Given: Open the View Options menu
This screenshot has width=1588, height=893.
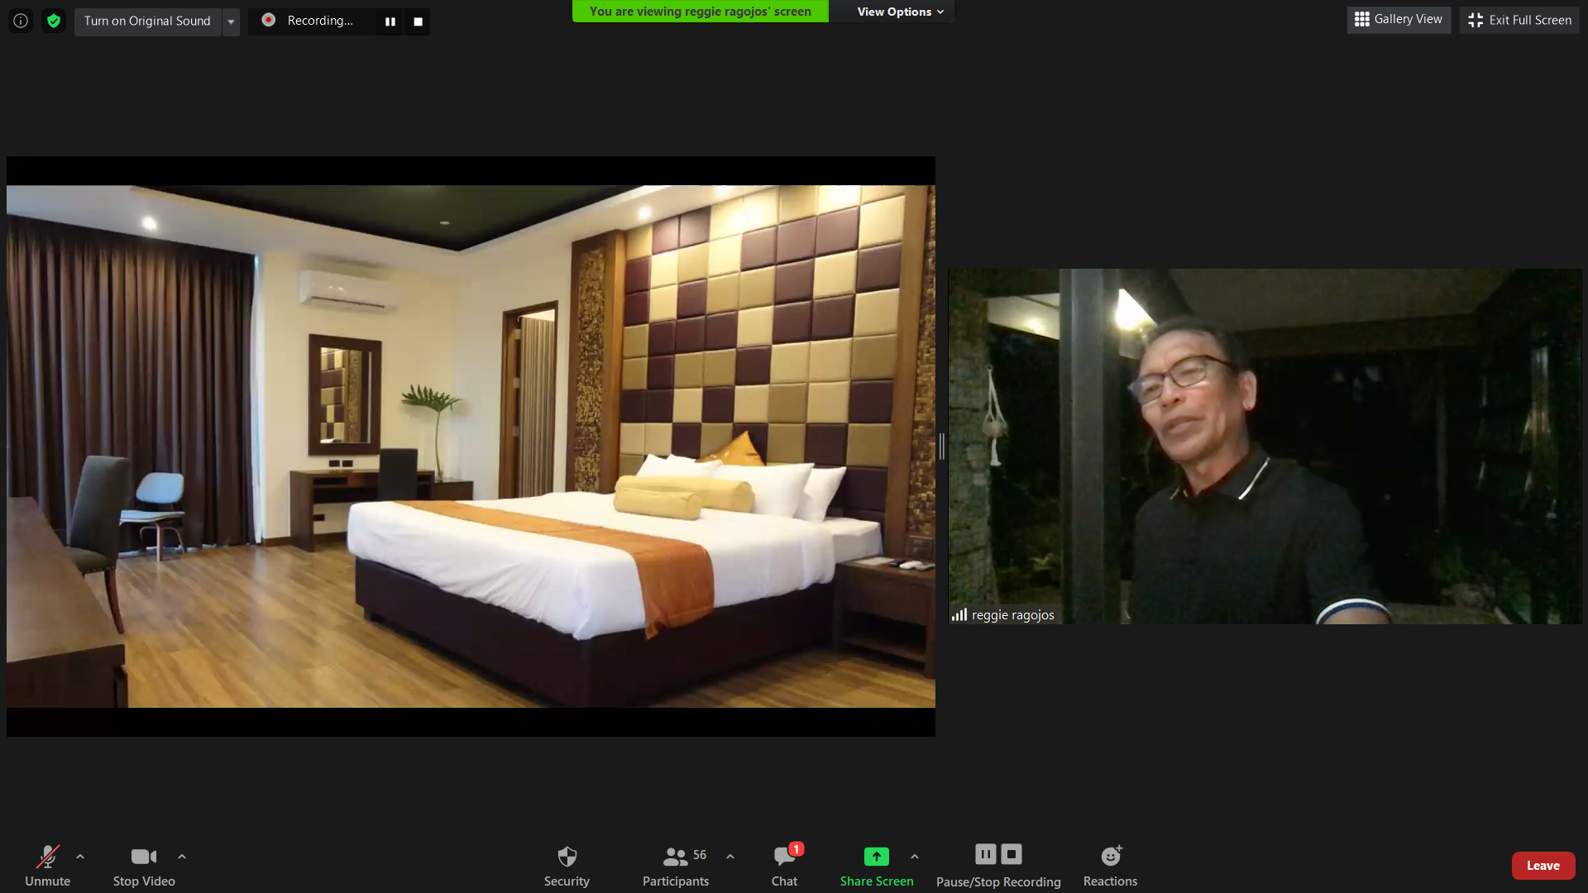Looking at the screenshot, I should (901, 12).
